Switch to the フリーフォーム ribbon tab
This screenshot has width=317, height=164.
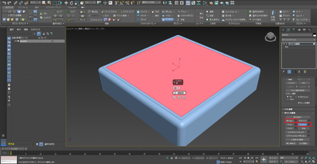[x=23, y=7]
